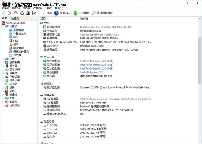
Task: Open the 报告(R) menu
Action: click(27, 8)
